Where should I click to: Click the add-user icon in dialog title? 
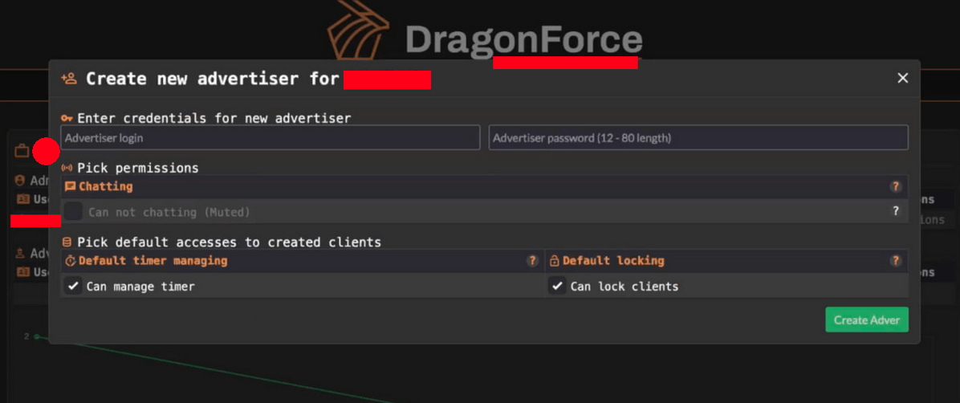(x=68, y=79)
